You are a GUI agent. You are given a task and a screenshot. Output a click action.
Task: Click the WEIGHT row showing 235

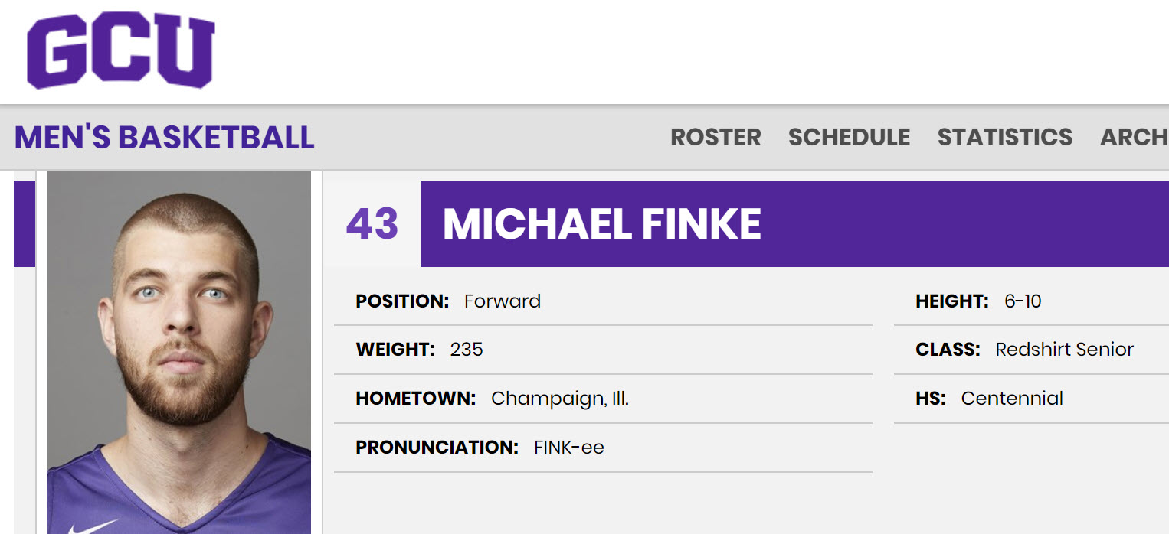pos(419,350)
